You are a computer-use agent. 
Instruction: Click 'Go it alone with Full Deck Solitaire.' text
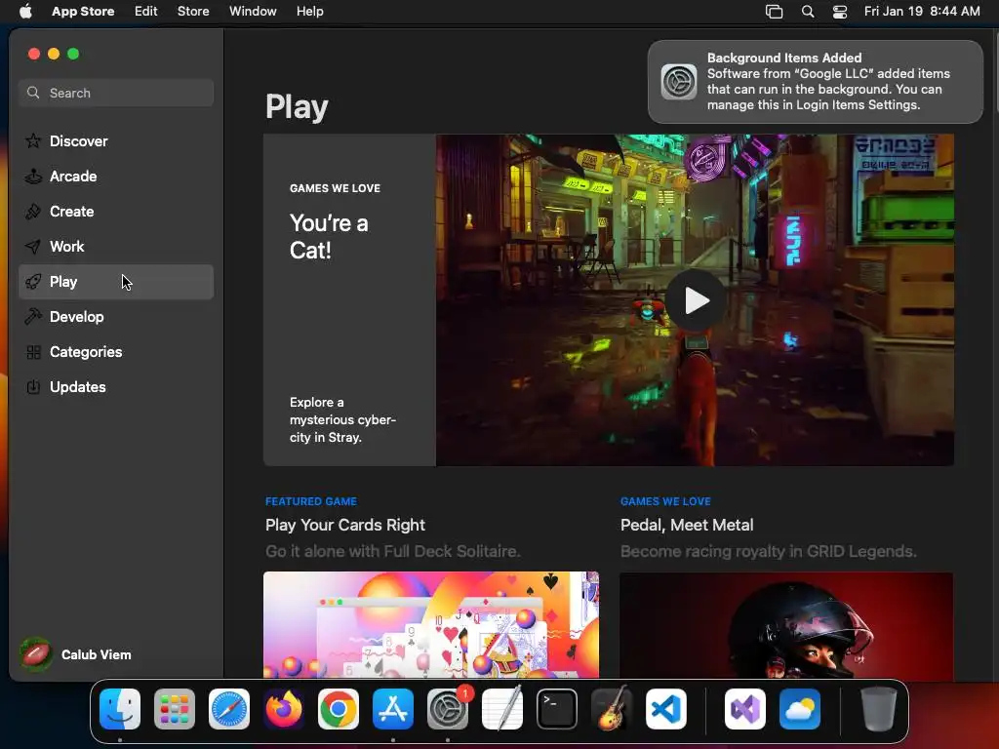point(392,551)
